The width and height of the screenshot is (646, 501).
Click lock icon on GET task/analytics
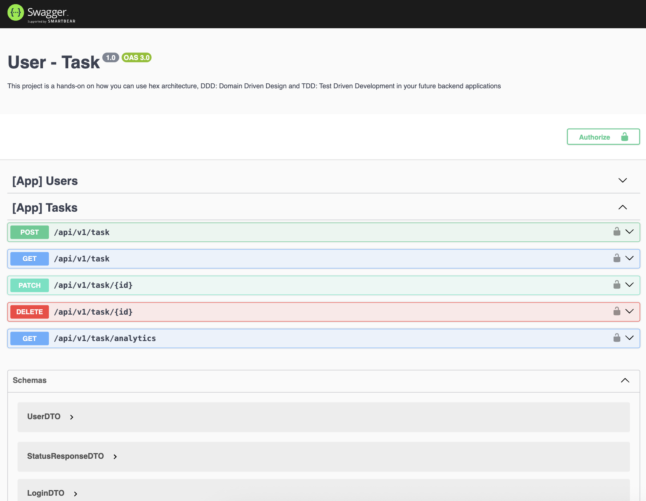(617, 338)
